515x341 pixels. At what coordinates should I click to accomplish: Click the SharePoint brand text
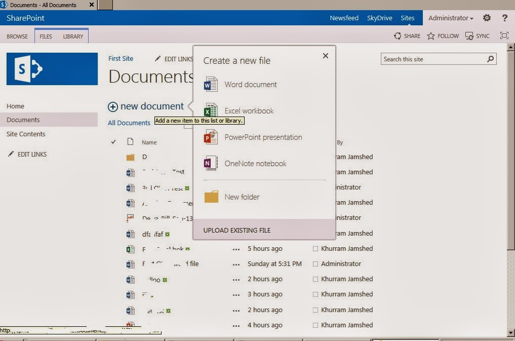coord(25,18)
